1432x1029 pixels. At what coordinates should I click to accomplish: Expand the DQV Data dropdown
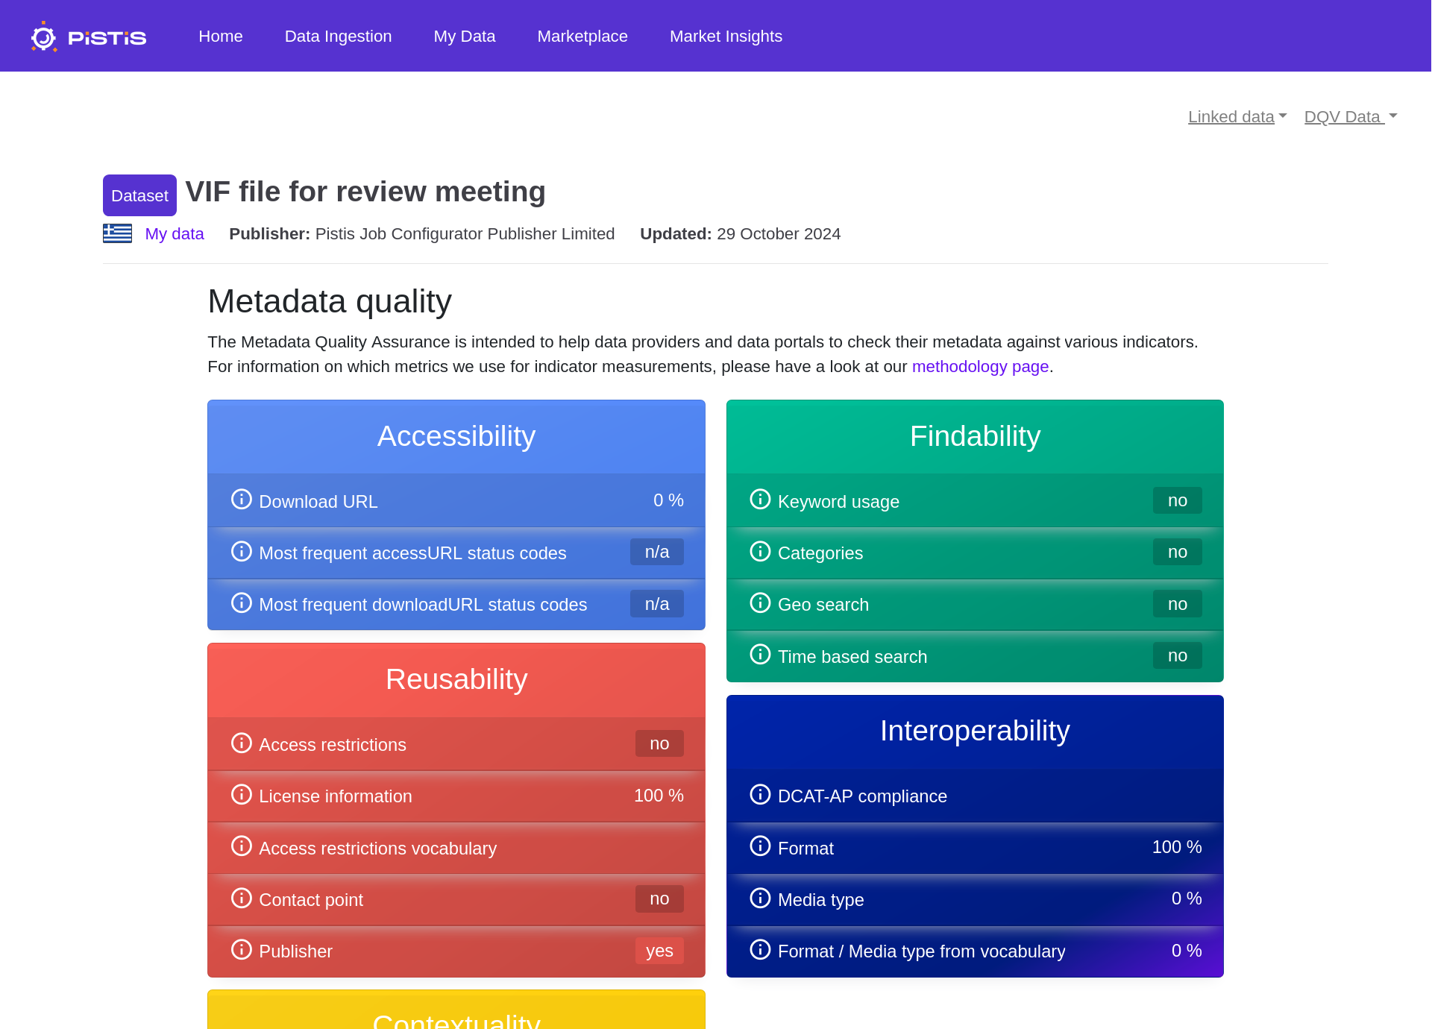pyautogui.click(x=1351, y=117)
